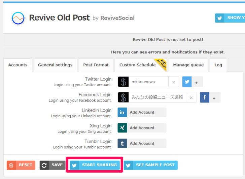Click the 'Xing Login' label

101,126
